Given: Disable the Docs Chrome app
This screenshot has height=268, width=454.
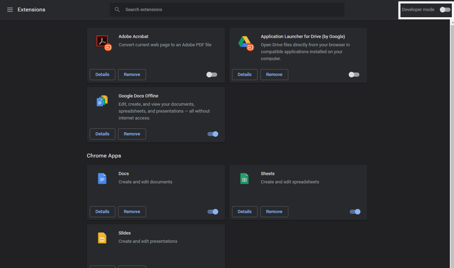Looking at the screenshot, I should tap(213, 212).
